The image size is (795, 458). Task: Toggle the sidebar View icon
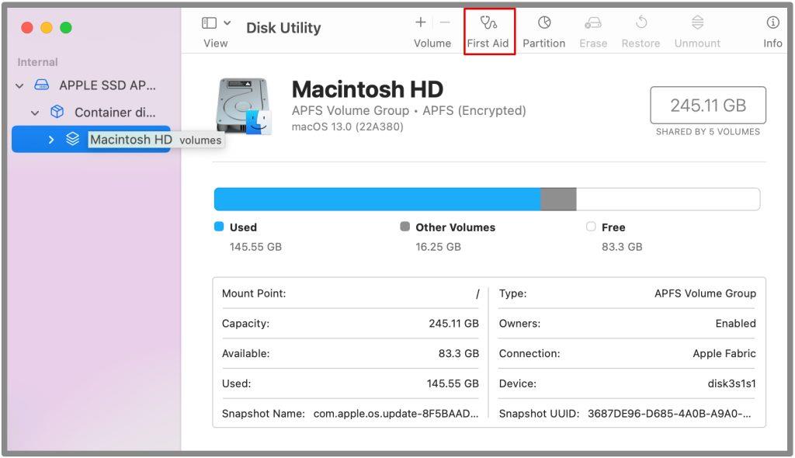(209, 23)
